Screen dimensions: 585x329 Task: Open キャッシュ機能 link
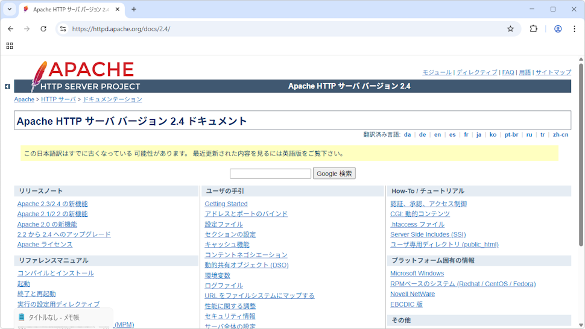point(227,245)
